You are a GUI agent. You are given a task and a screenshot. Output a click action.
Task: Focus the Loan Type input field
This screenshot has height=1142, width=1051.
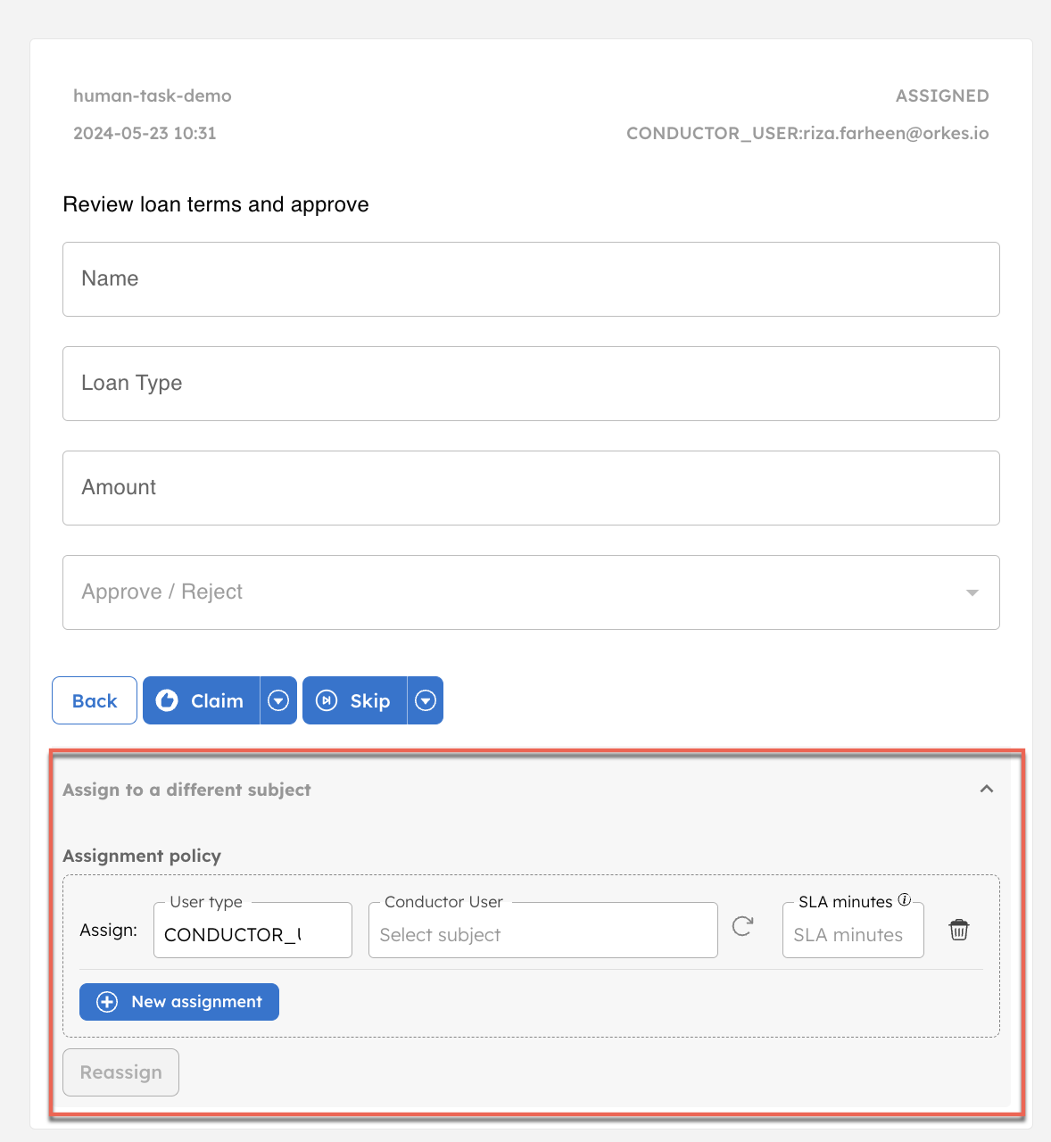click(x=531, y=384)
